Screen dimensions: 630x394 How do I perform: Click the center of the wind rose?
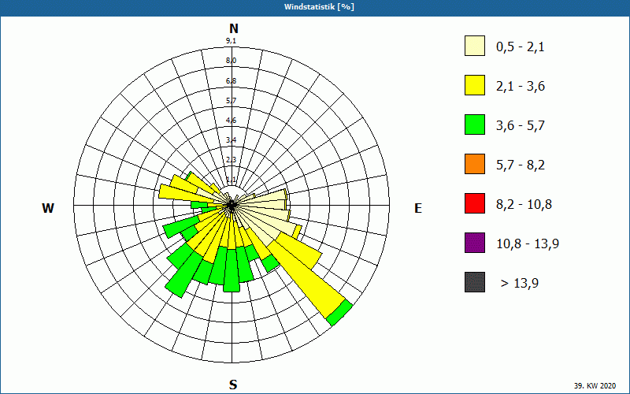232,206
